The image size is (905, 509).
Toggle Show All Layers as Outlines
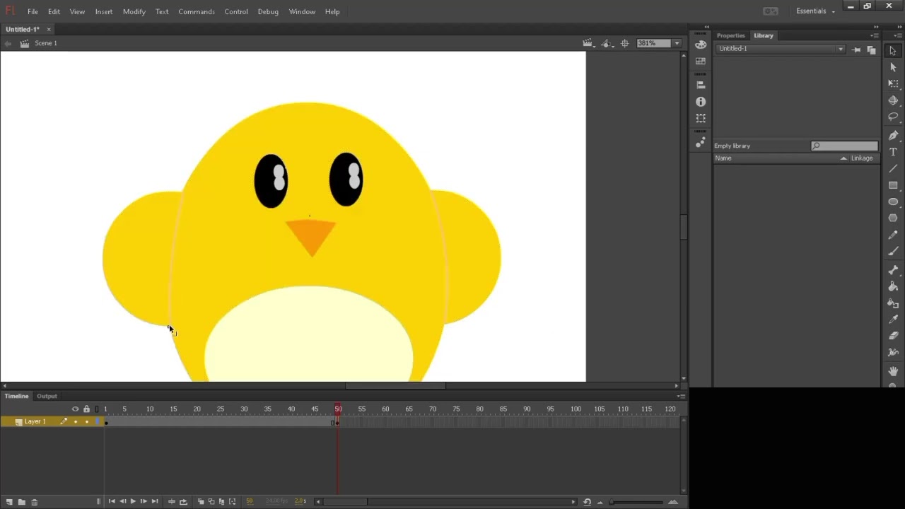pos(97,409)
